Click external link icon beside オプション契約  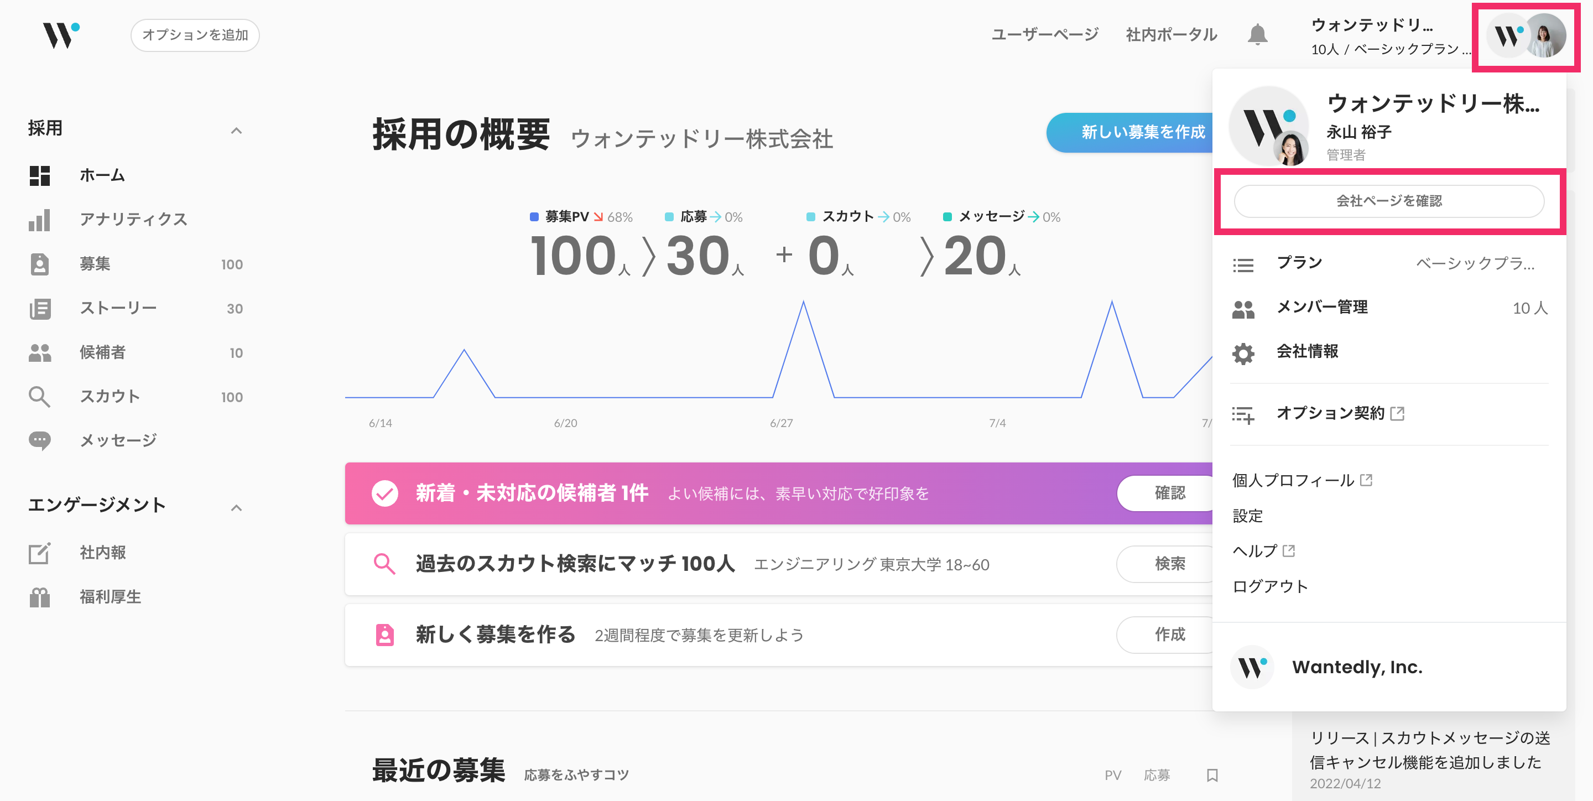[1397, 413]
